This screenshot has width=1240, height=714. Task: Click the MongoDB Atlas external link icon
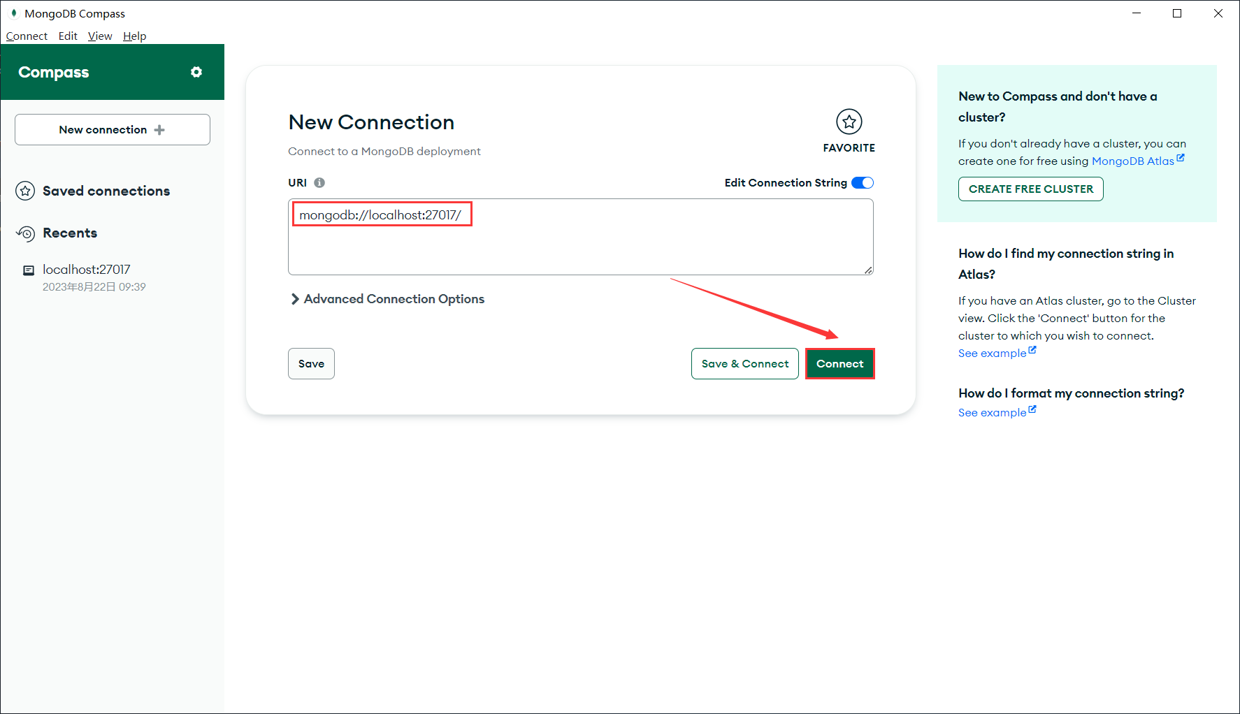tap(1181, 158)
